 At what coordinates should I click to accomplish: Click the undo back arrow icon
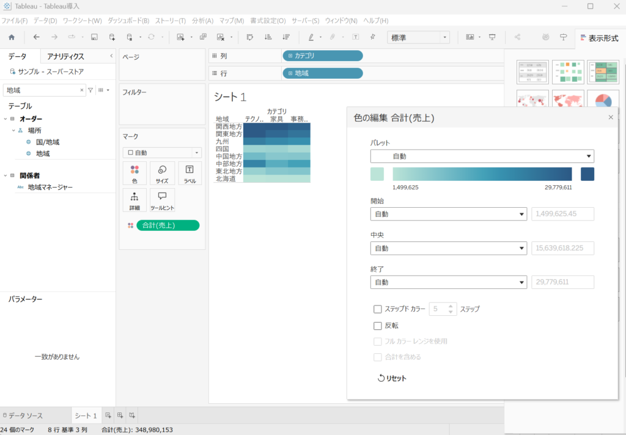point(37,37)
